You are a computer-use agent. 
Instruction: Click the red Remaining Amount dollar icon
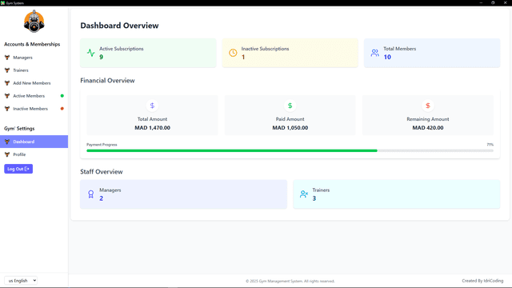coord(428,106)
